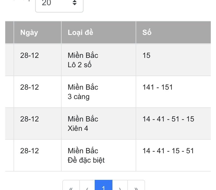Click the numbers 141 - 151

[158, 87]
